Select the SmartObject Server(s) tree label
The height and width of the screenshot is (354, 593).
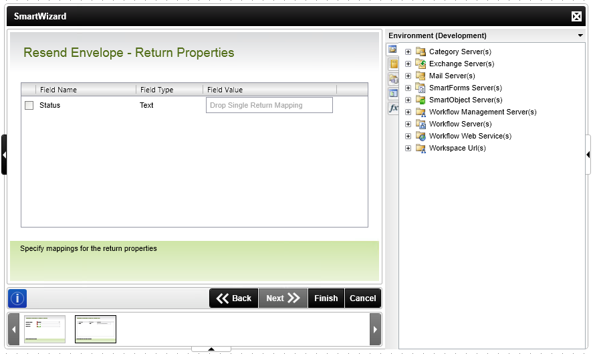pos(465,100)
